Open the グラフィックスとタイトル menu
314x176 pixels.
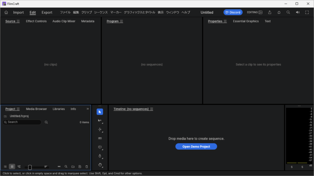[x=139, y=12]
